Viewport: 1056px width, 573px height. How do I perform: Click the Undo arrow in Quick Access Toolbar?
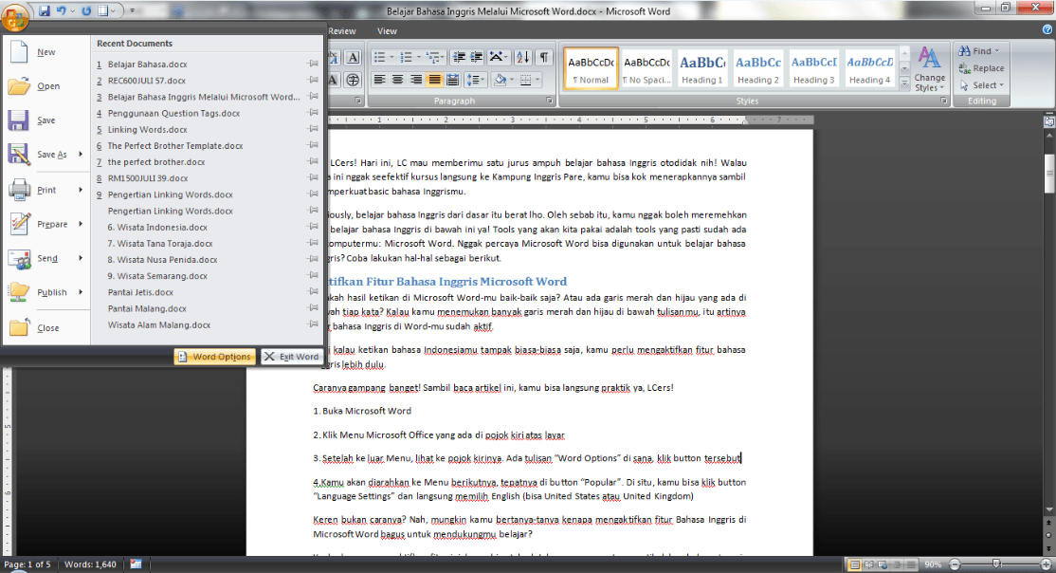click(62, 10)
